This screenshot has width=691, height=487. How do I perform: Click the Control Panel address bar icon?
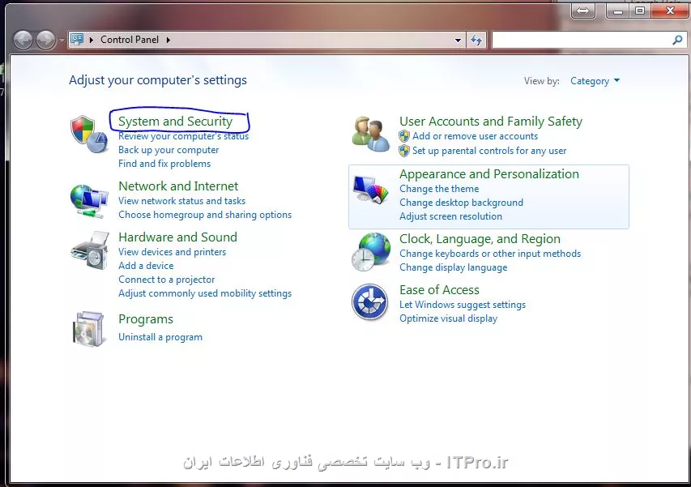tap(77, 39)
